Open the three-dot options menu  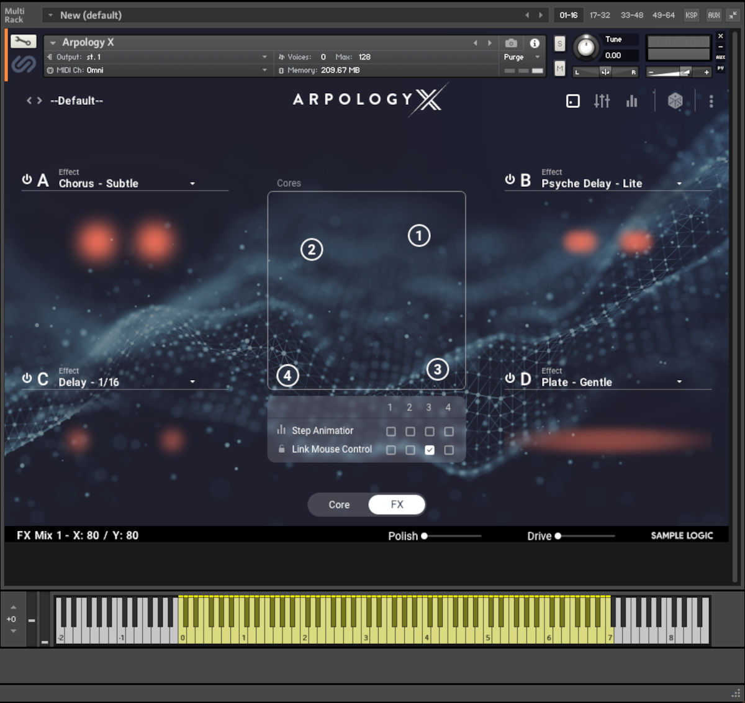pos(711,101)
